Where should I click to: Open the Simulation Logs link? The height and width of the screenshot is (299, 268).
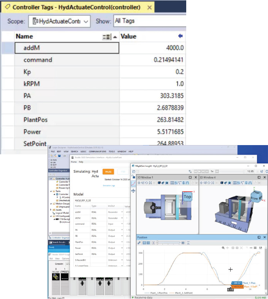(109, 185)
